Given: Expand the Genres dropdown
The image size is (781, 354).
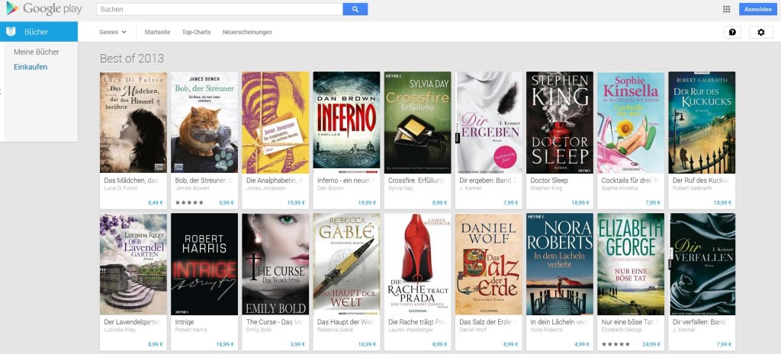Looking at the screenshot, I should coord(113,32).
